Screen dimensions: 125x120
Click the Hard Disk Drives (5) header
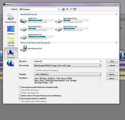[x=29, y=14]
